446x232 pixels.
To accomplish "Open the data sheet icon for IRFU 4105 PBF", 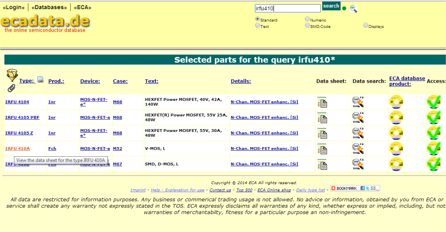I will (322, 118).
